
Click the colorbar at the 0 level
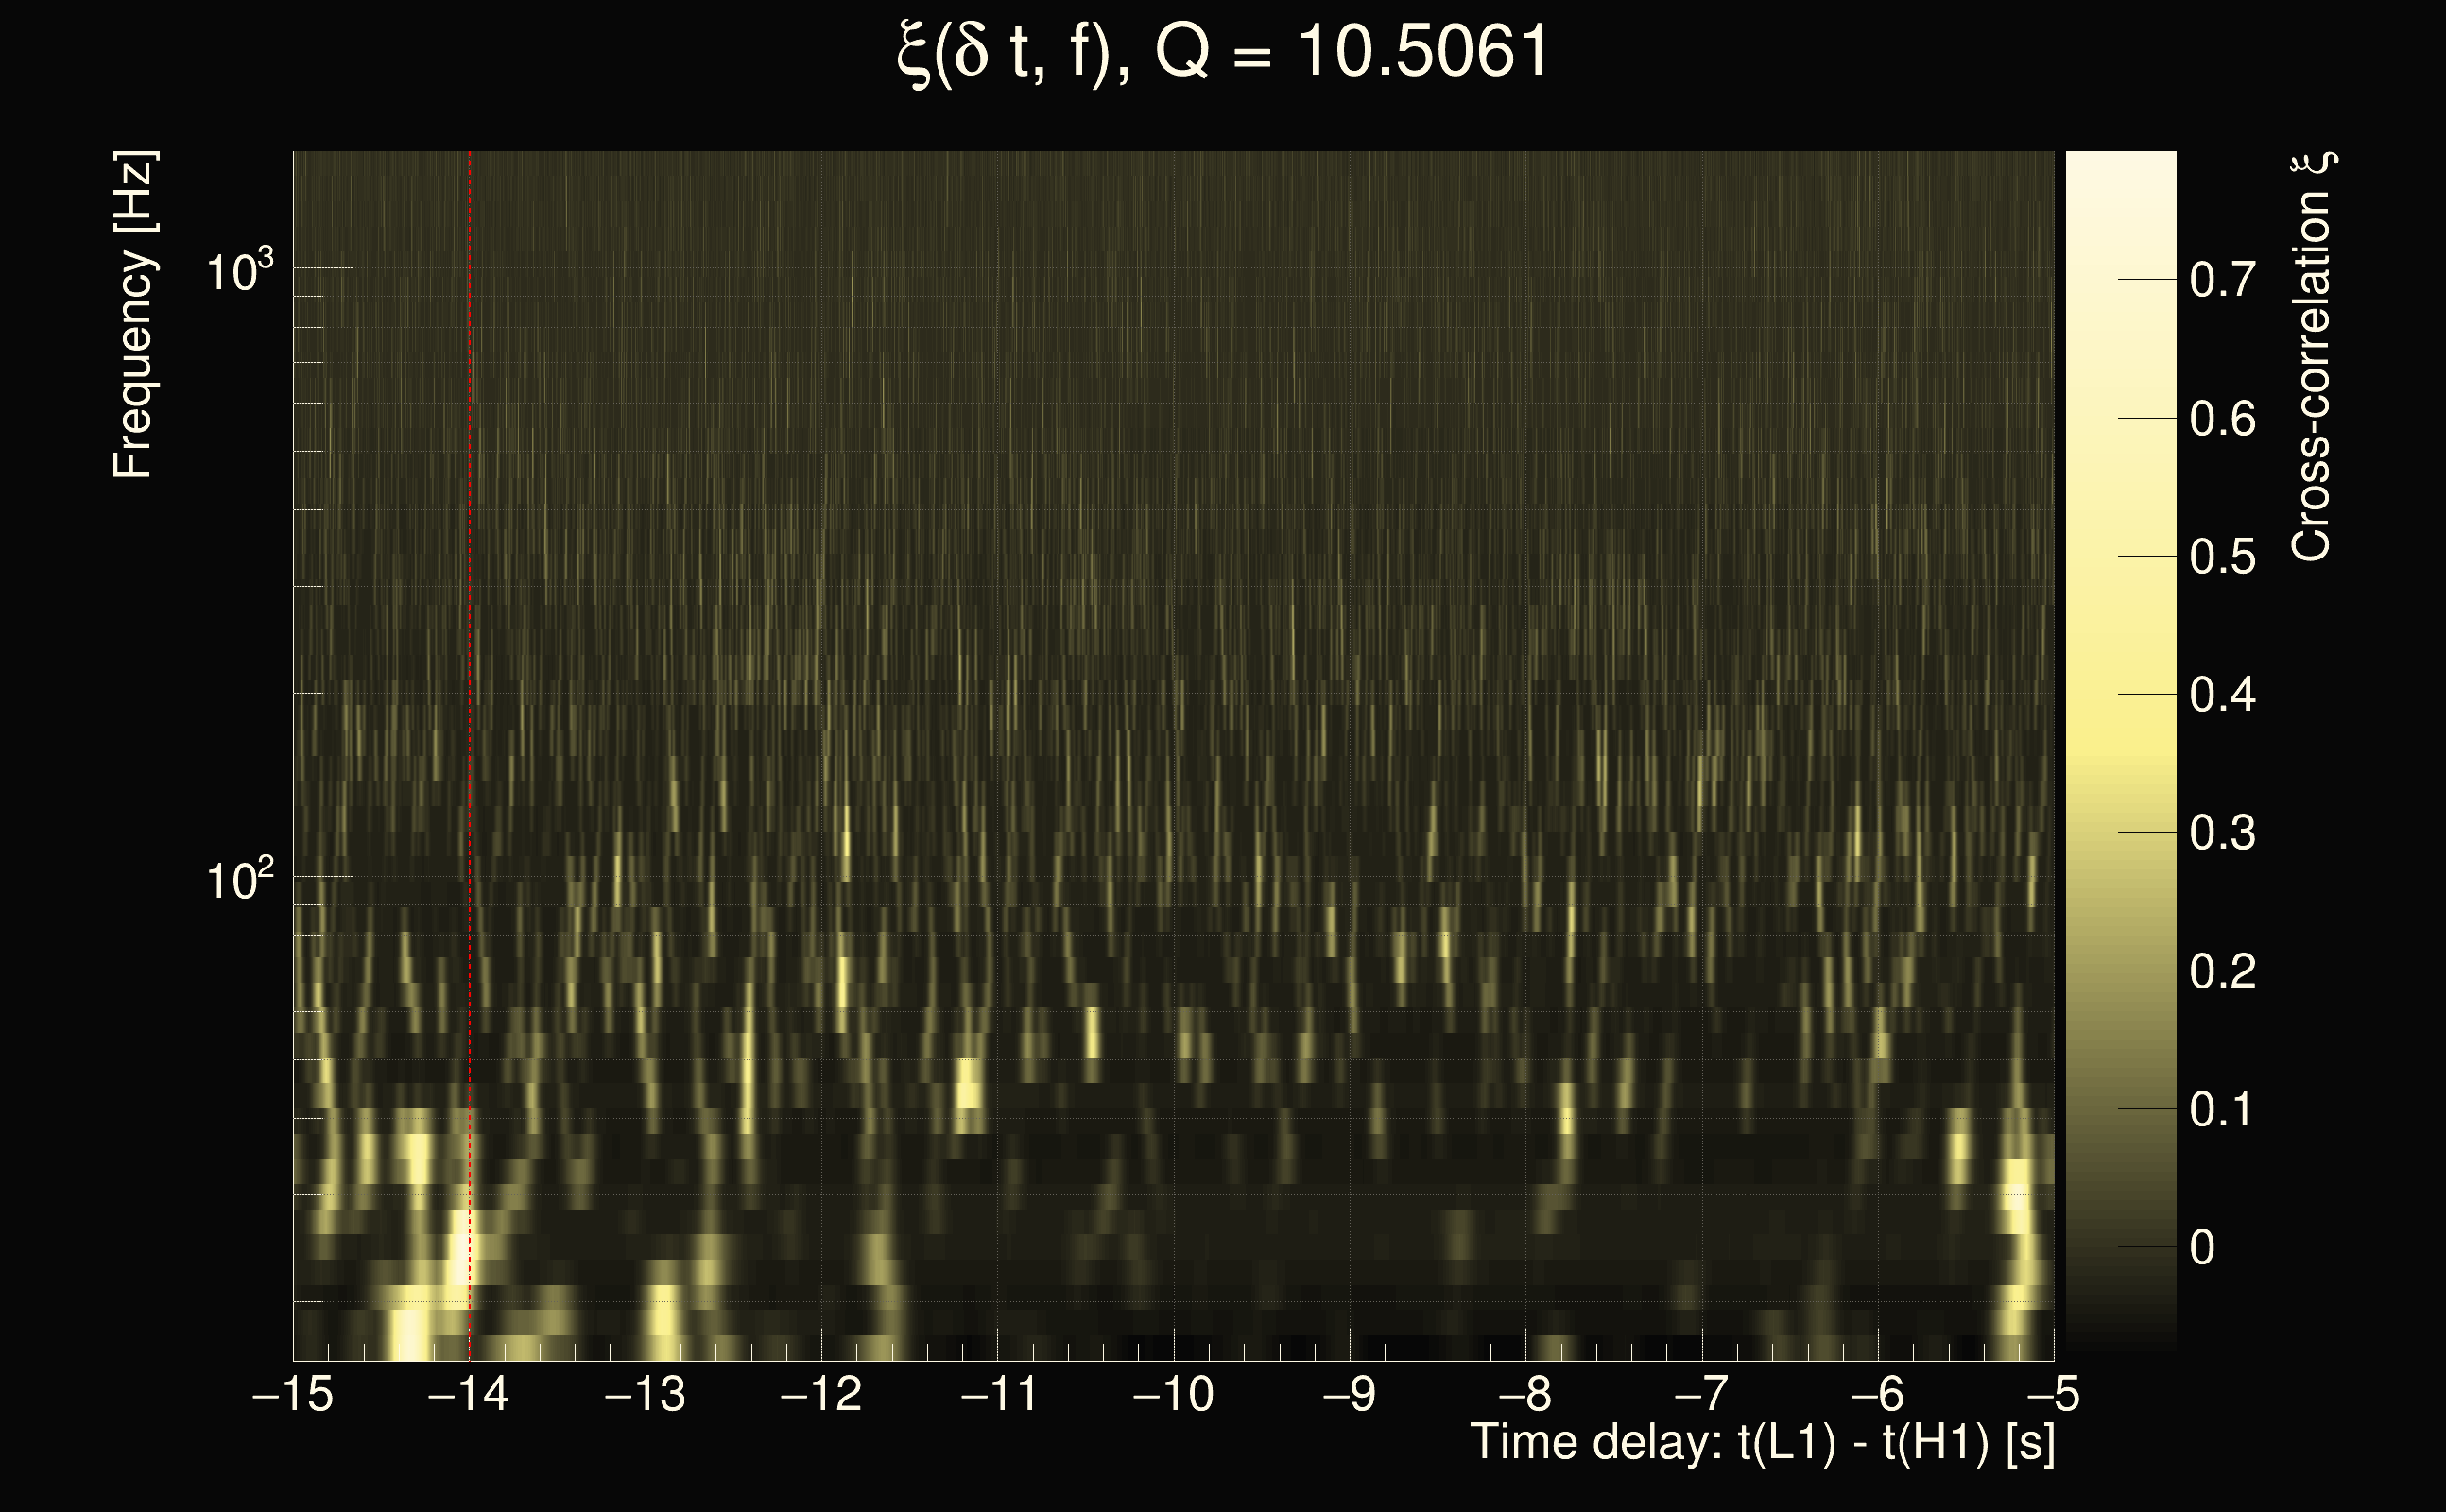(2120, 1247)
